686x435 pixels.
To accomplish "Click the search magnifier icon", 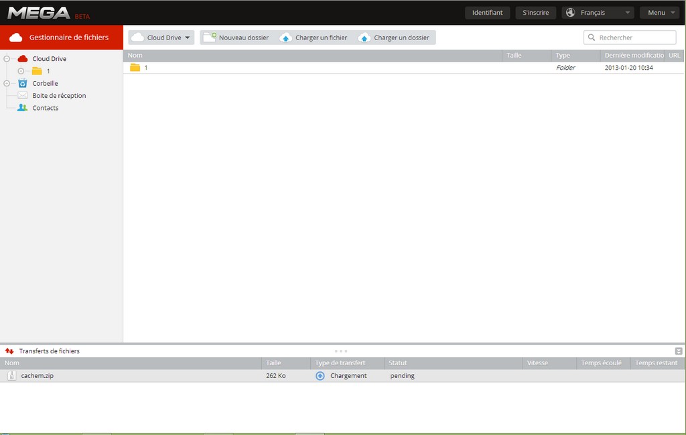I will [592, 38].
